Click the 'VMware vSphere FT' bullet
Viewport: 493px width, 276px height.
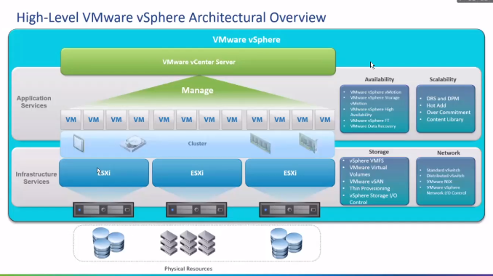tap(369, 121)
